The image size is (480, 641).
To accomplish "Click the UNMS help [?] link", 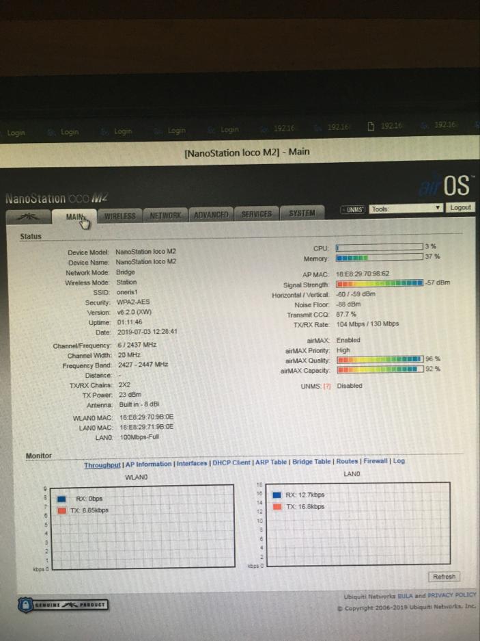I will pyautogui.click(x=327, y=387).
